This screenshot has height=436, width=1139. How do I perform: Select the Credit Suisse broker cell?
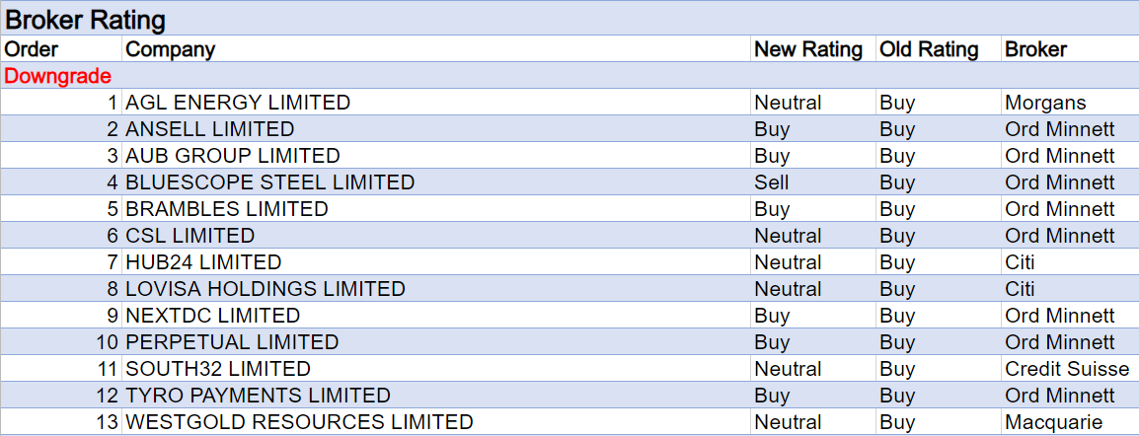1066,369
